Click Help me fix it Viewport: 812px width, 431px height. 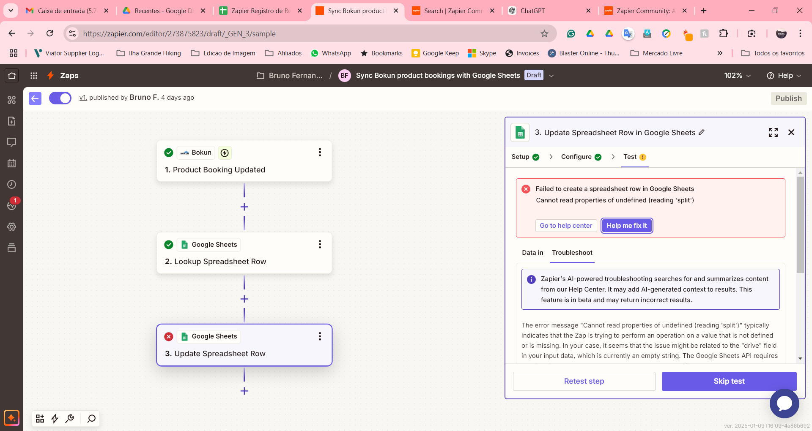click(x=627, y=226)
